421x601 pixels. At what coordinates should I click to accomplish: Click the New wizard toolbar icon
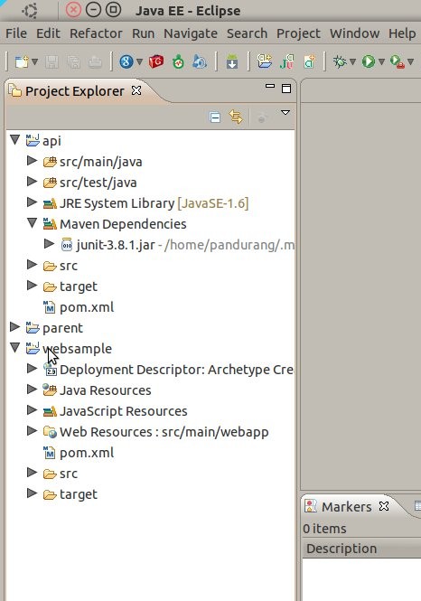pyautogui.click(x=22, y=61)
